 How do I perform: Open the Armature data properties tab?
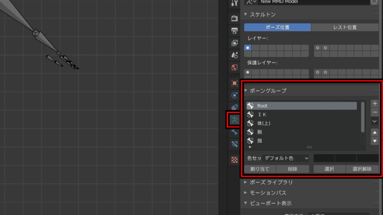[235, 120]
